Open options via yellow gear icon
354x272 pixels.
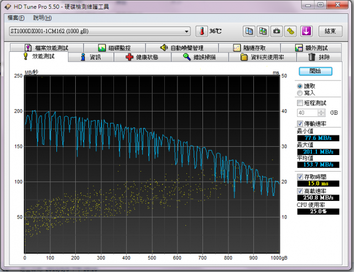290,31
